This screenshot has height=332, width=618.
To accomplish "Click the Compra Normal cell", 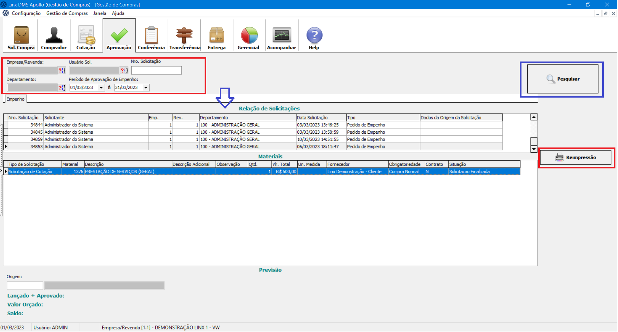I will [x=407, y=172].
